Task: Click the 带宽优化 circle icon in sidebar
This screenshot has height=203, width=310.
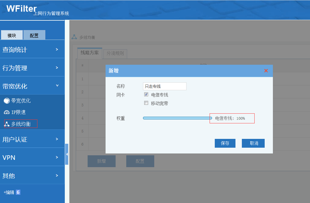Action: pyautogui.click(x=7, y=101)
